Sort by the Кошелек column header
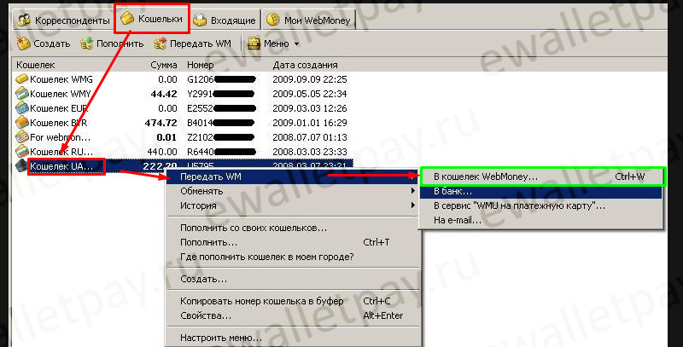The height and width of the screenshot is (347, 683). tap(36, 65)
